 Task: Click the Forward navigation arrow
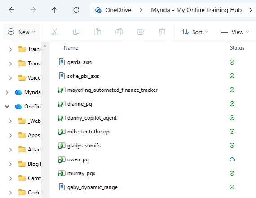click(x=33, y=10)
